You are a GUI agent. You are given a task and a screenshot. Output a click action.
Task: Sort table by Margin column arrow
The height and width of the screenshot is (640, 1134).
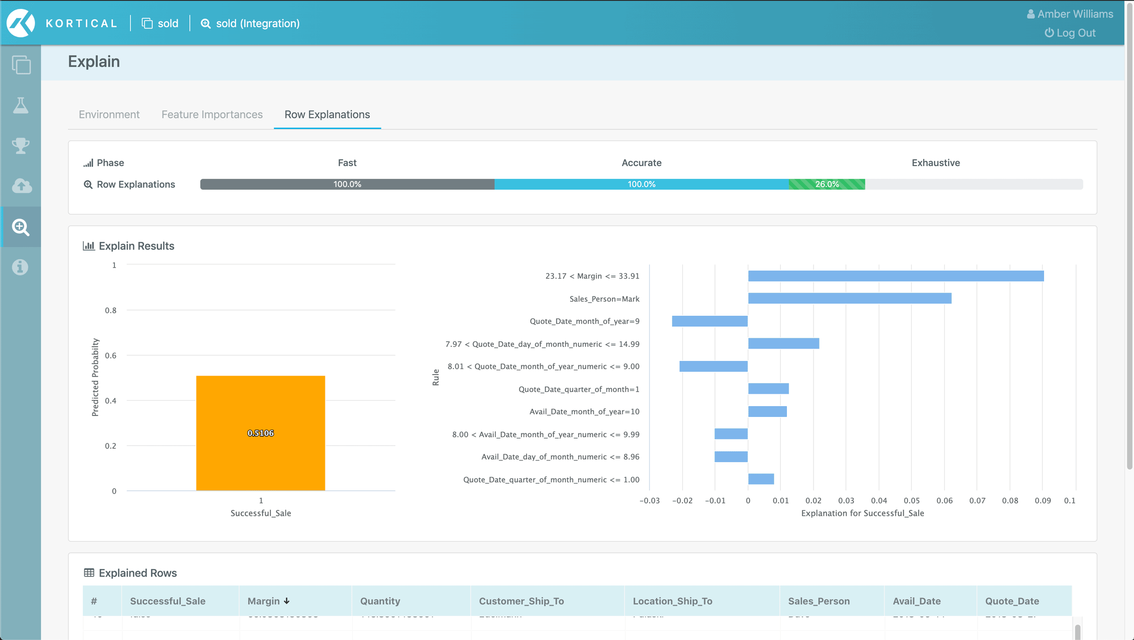[x=287, y=601]
